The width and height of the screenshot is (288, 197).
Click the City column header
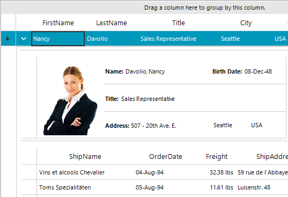[x=246, y=23]
